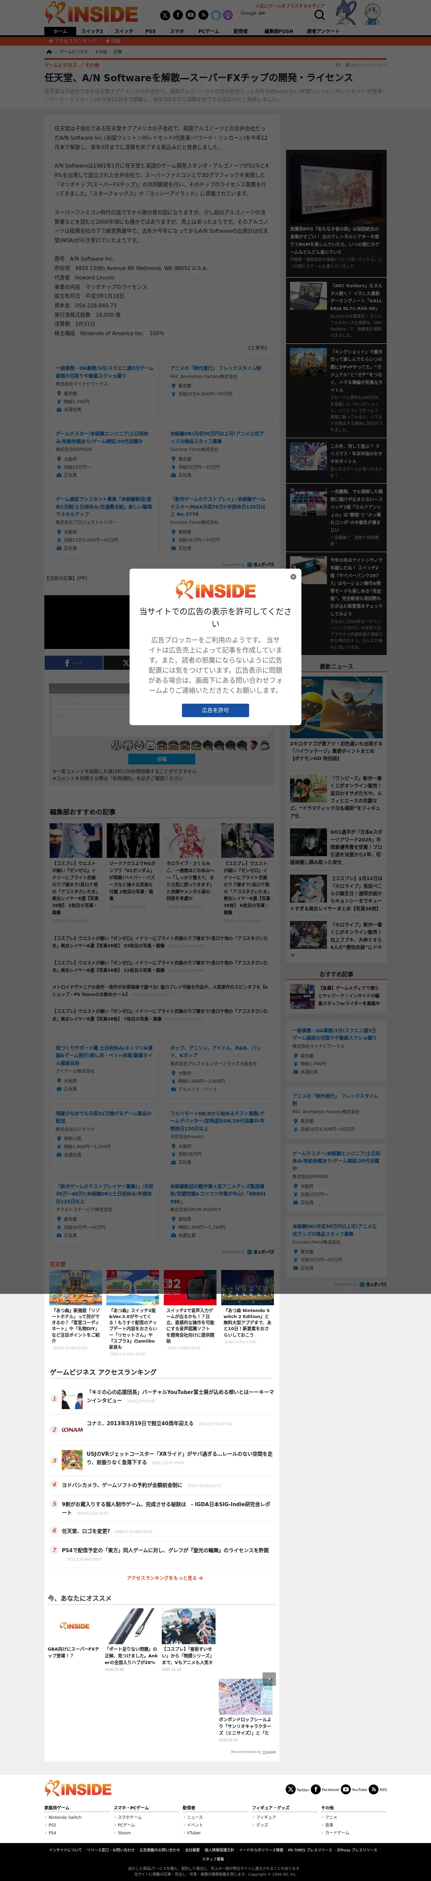The image size is (431, 1881).
Task: Click the 投稿 submit button
Action: click(x=161, y=759)
